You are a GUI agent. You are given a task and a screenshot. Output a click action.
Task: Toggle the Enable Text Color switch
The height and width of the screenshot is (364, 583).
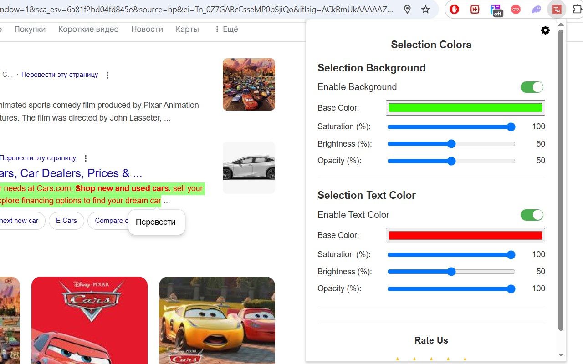(x=532, y=215)
